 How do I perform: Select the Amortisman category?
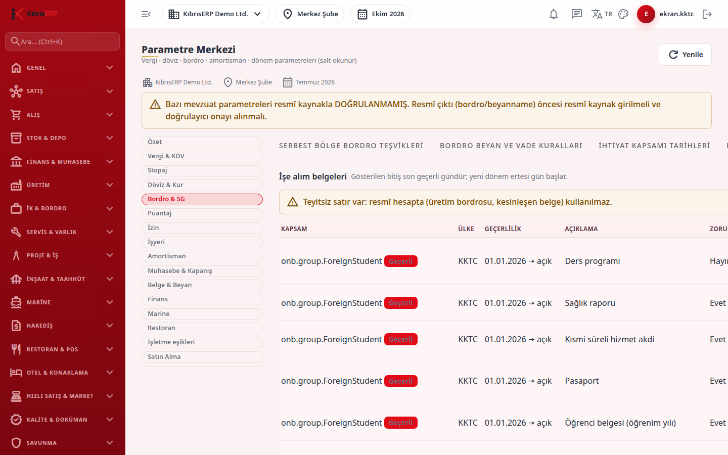[x=202, y=256]
